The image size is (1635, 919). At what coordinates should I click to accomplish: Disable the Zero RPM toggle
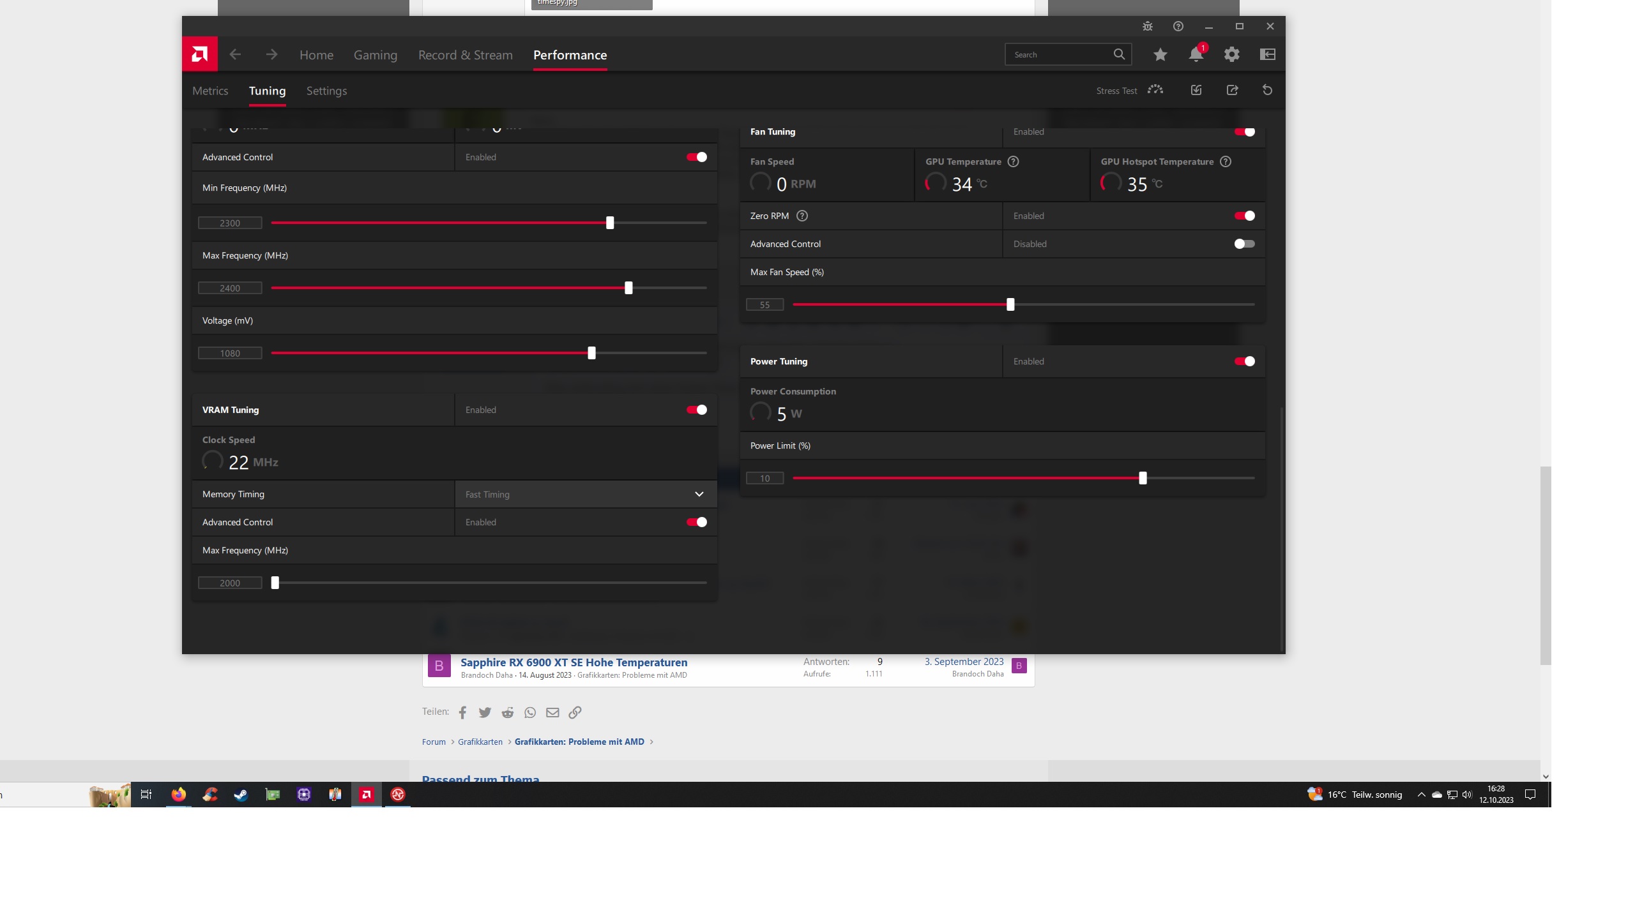1244,216
